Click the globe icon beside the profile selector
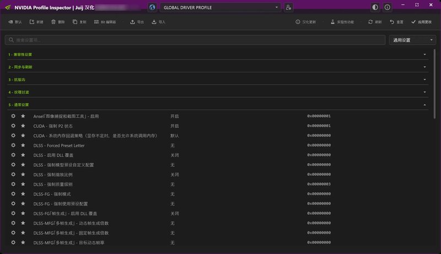Viewport: 441px width, 254px height. tap(152, 7)
